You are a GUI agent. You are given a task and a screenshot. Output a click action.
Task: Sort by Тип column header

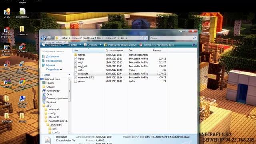click(x=140, y=50)
